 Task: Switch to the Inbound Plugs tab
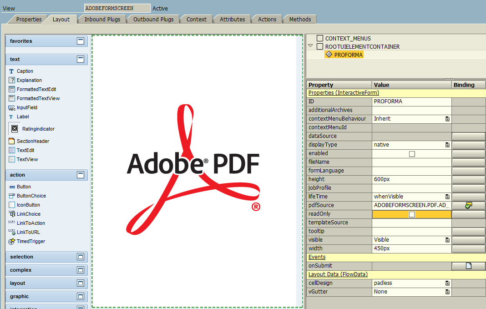click(102, 19)
